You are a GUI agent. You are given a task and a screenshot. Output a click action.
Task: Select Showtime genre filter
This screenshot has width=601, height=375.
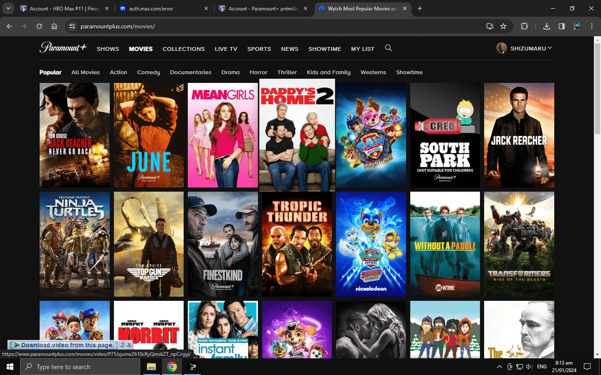coord(409,72)
